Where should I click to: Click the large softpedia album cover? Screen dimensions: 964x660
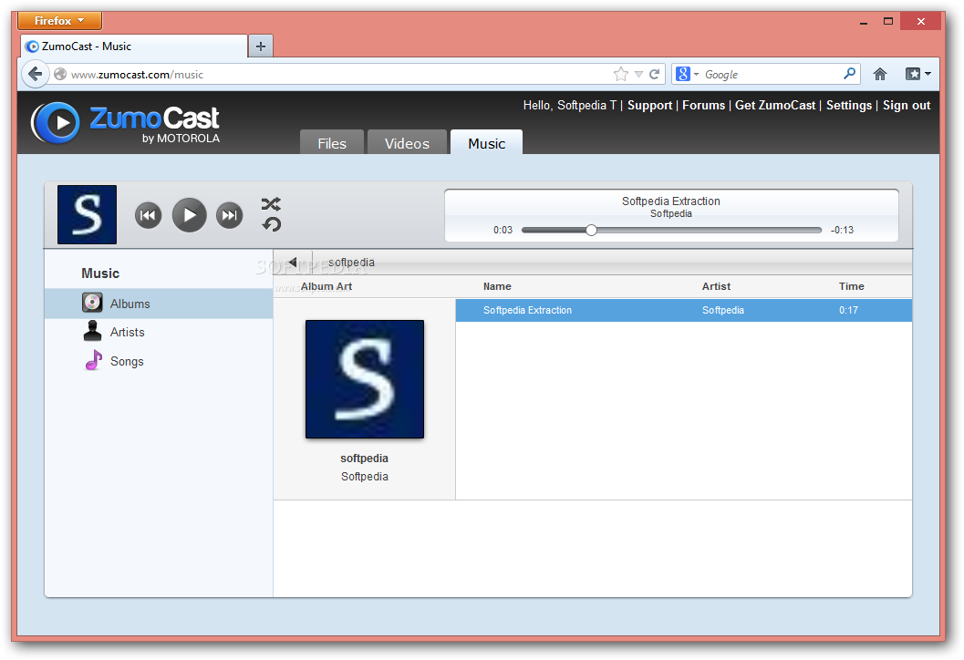coord(365,379)
